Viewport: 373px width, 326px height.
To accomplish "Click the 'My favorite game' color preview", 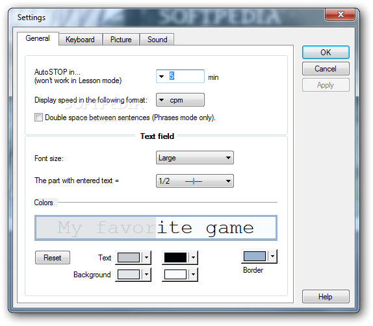I will [156, 228].
